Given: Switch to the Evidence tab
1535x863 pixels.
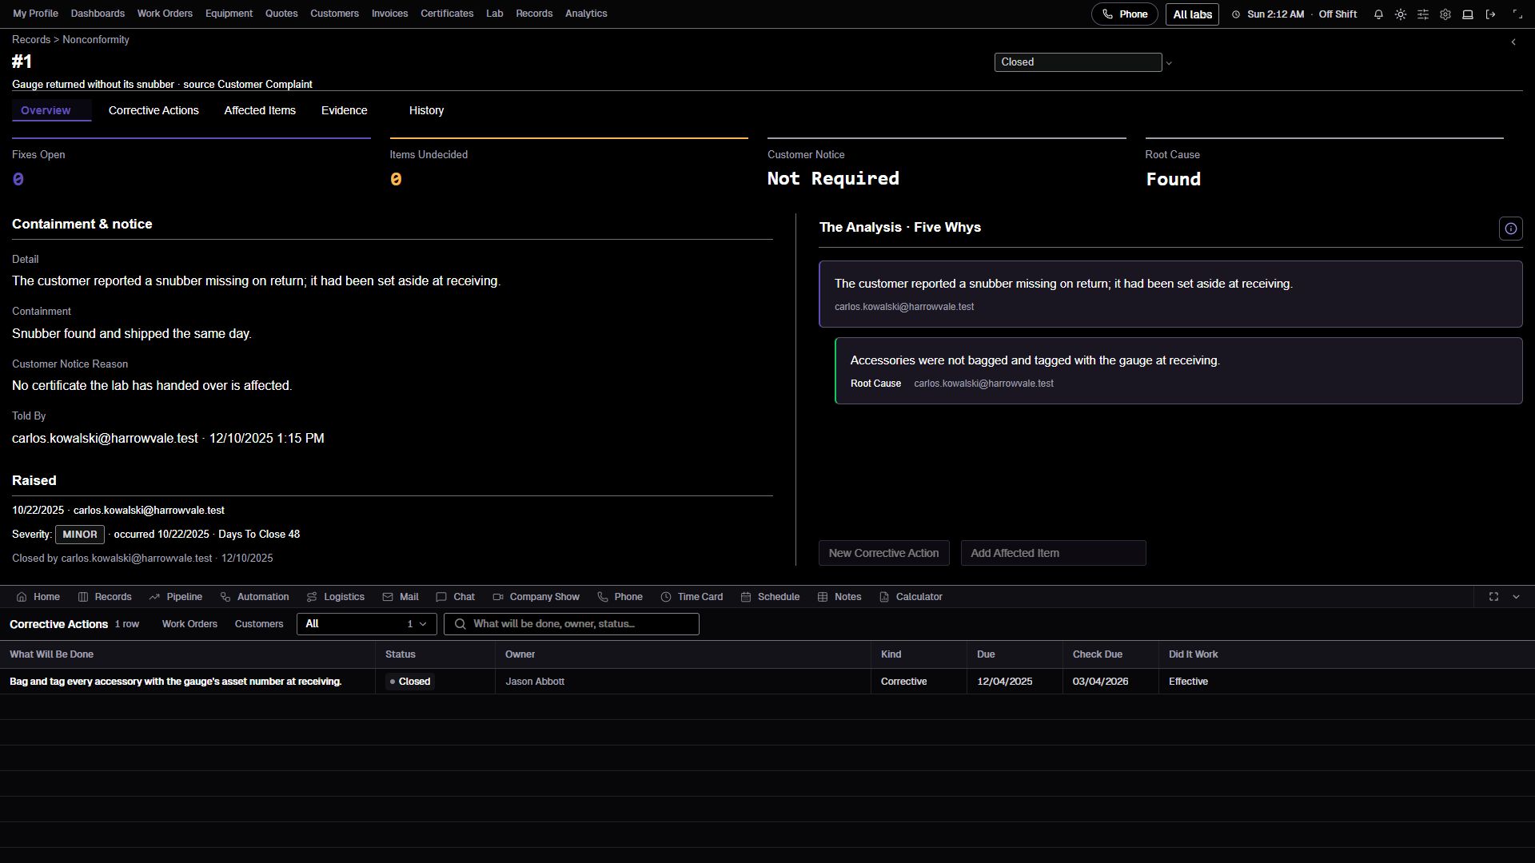Looking at the screenshot, I should (x=345, y=110).
